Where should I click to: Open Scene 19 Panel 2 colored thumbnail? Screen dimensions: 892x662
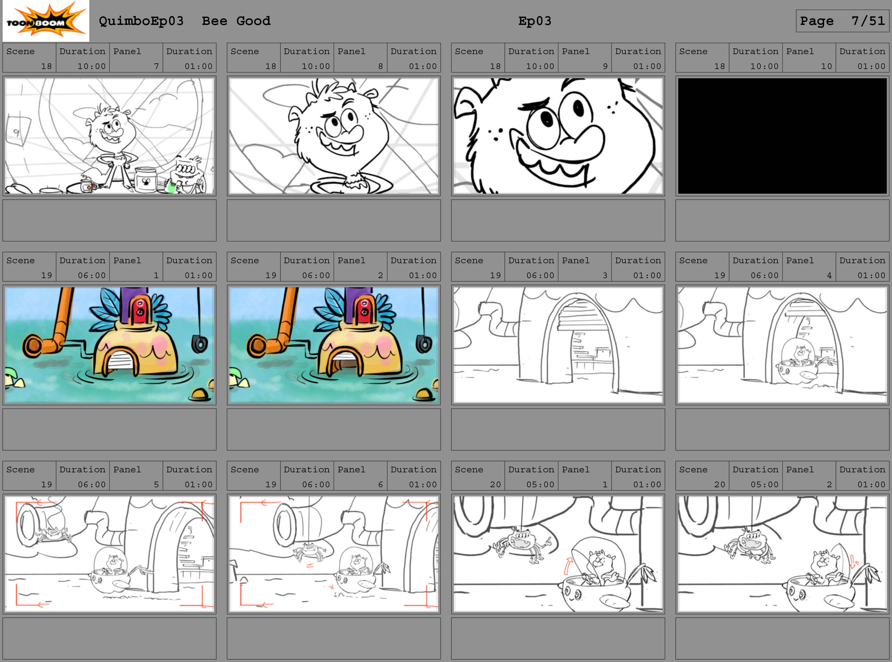point(334,345)
